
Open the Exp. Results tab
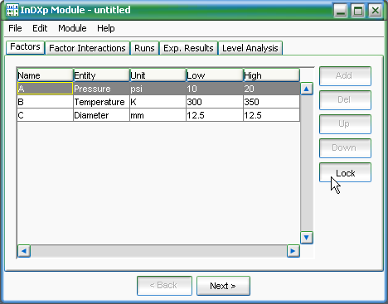point(188,48)
